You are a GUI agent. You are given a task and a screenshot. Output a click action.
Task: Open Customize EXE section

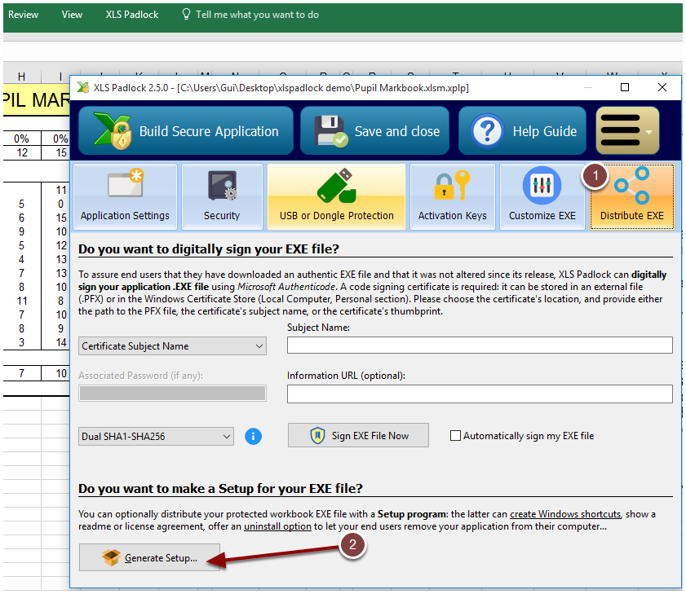542,196
